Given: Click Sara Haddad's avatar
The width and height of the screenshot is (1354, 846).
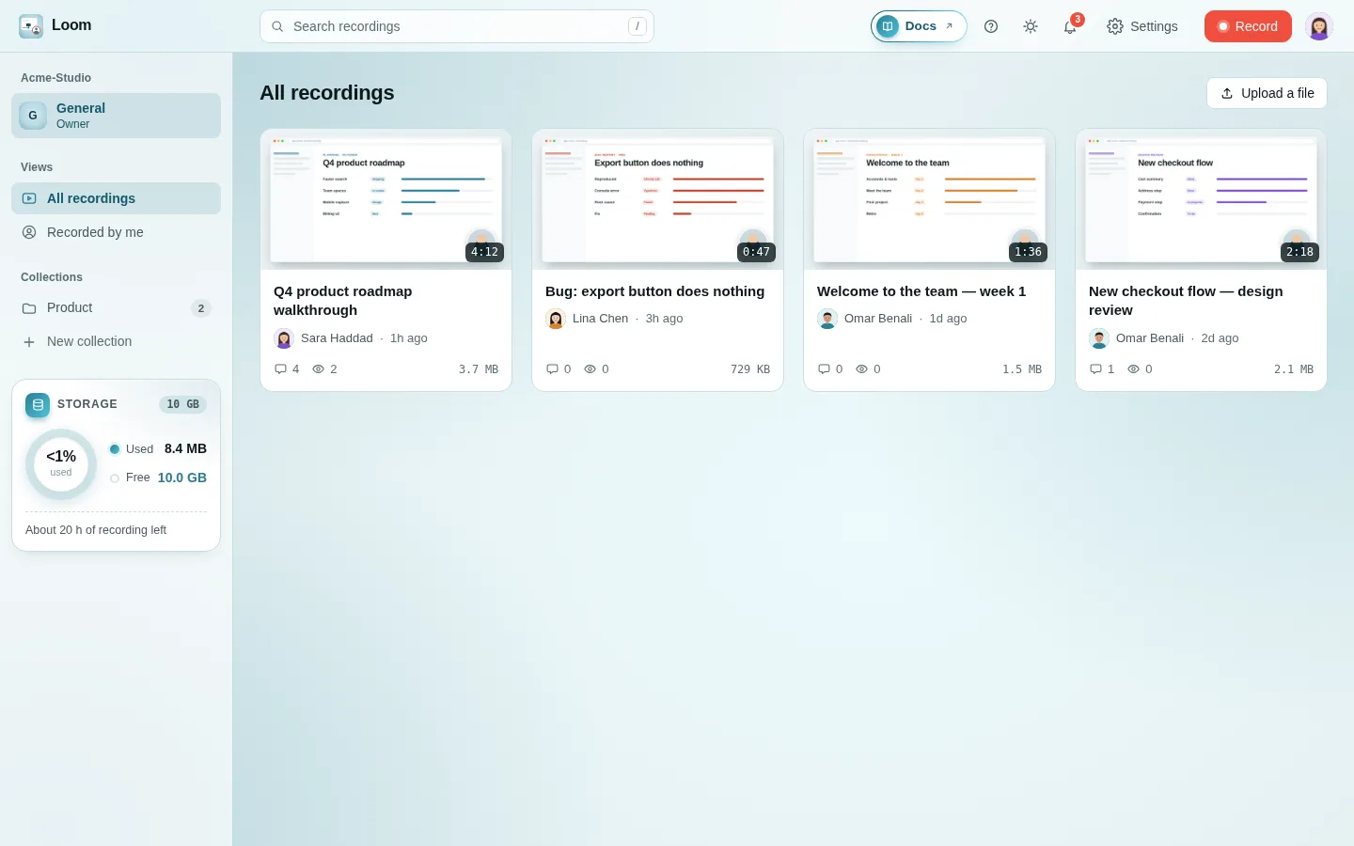Looking at the screenshot, I should click(284, 338).
